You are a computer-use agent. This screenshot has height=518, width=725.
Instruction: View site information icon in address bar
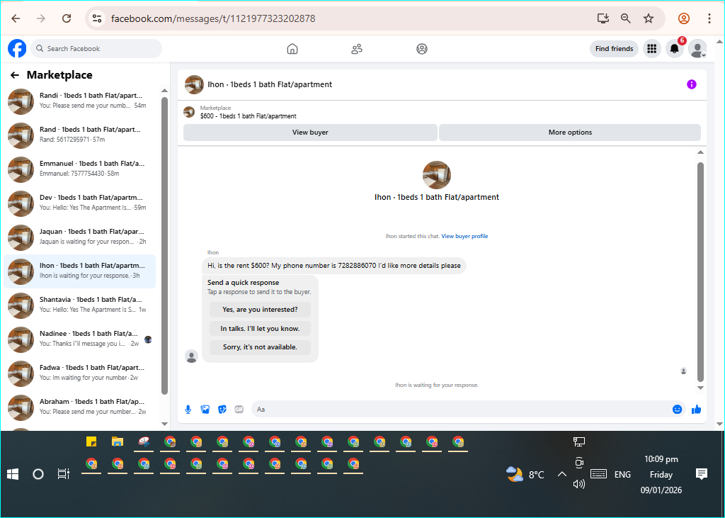[x=96, y=18]
